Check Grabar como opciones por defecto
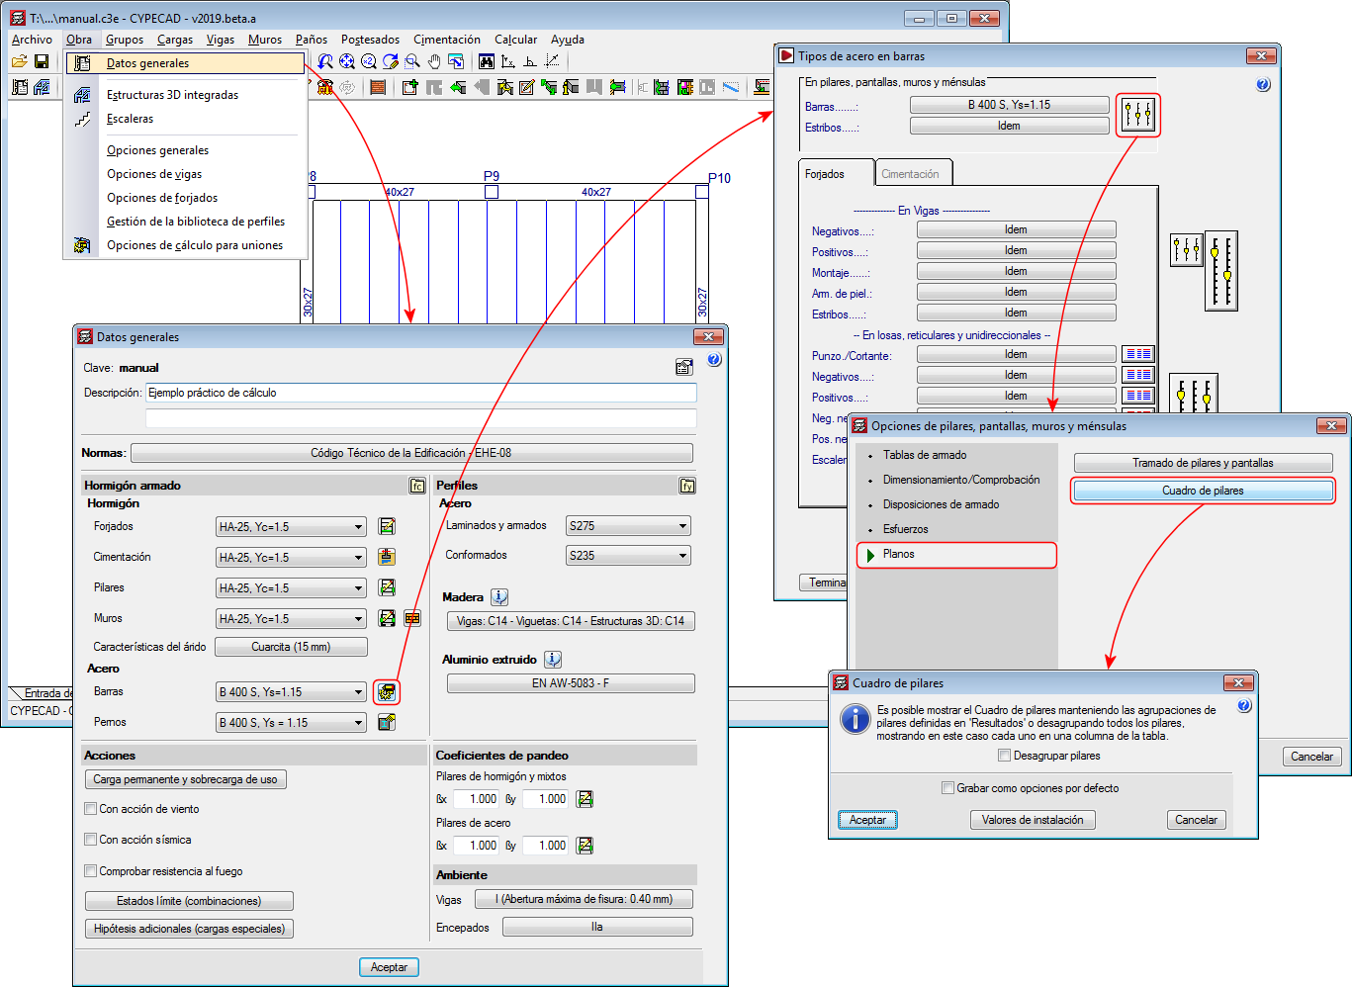1352x987 pixels. pyautogui.click(x=947, y=788)
